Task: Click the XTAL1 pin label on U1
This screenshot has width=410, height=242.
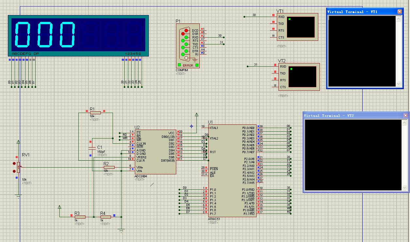Action: (x=214, y=128)
